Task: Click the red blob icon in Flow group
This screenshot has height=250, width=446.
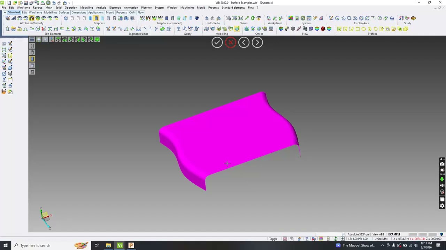Action: tap(323, 29)
